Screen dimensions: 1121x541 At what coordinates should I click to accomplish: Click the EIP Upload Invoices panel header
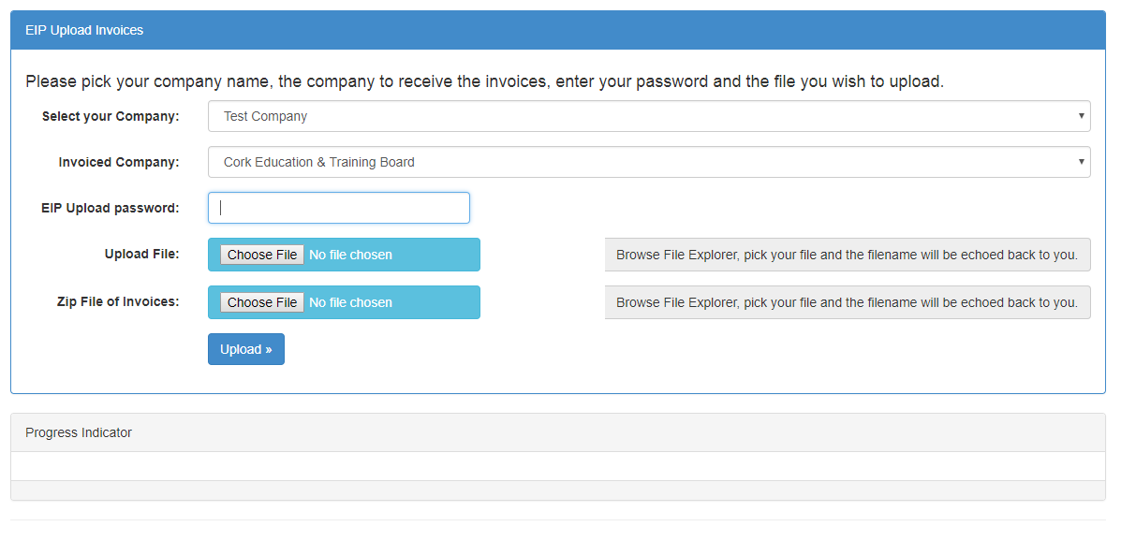coord(557,30)
